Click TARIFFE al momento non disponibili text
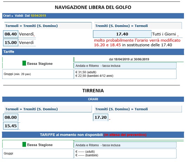The height and width of the screenshot is (162, 186). 71,135
